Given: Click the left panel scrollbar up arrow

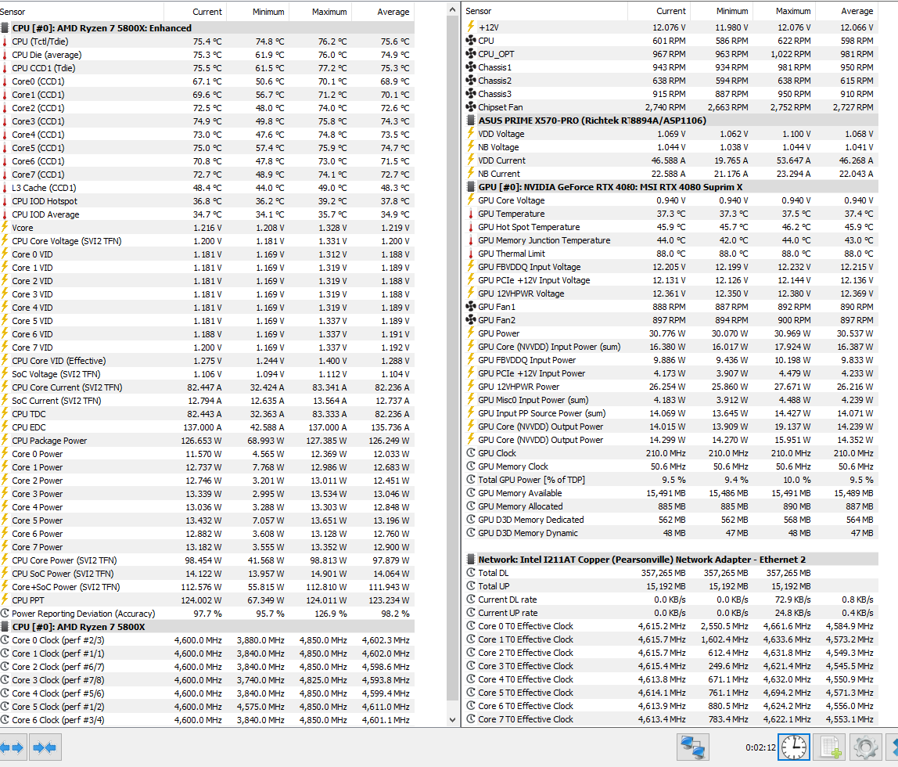Looking at the screenshot, I should point(452,9).
